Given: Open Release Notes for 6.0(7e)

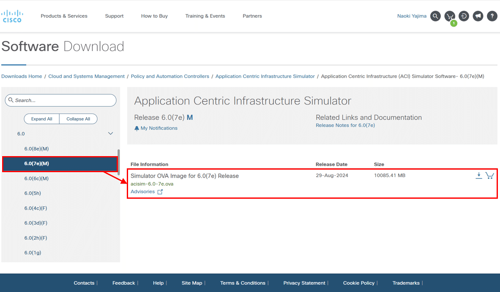Looking at the screenshot, I should [344, 125].
